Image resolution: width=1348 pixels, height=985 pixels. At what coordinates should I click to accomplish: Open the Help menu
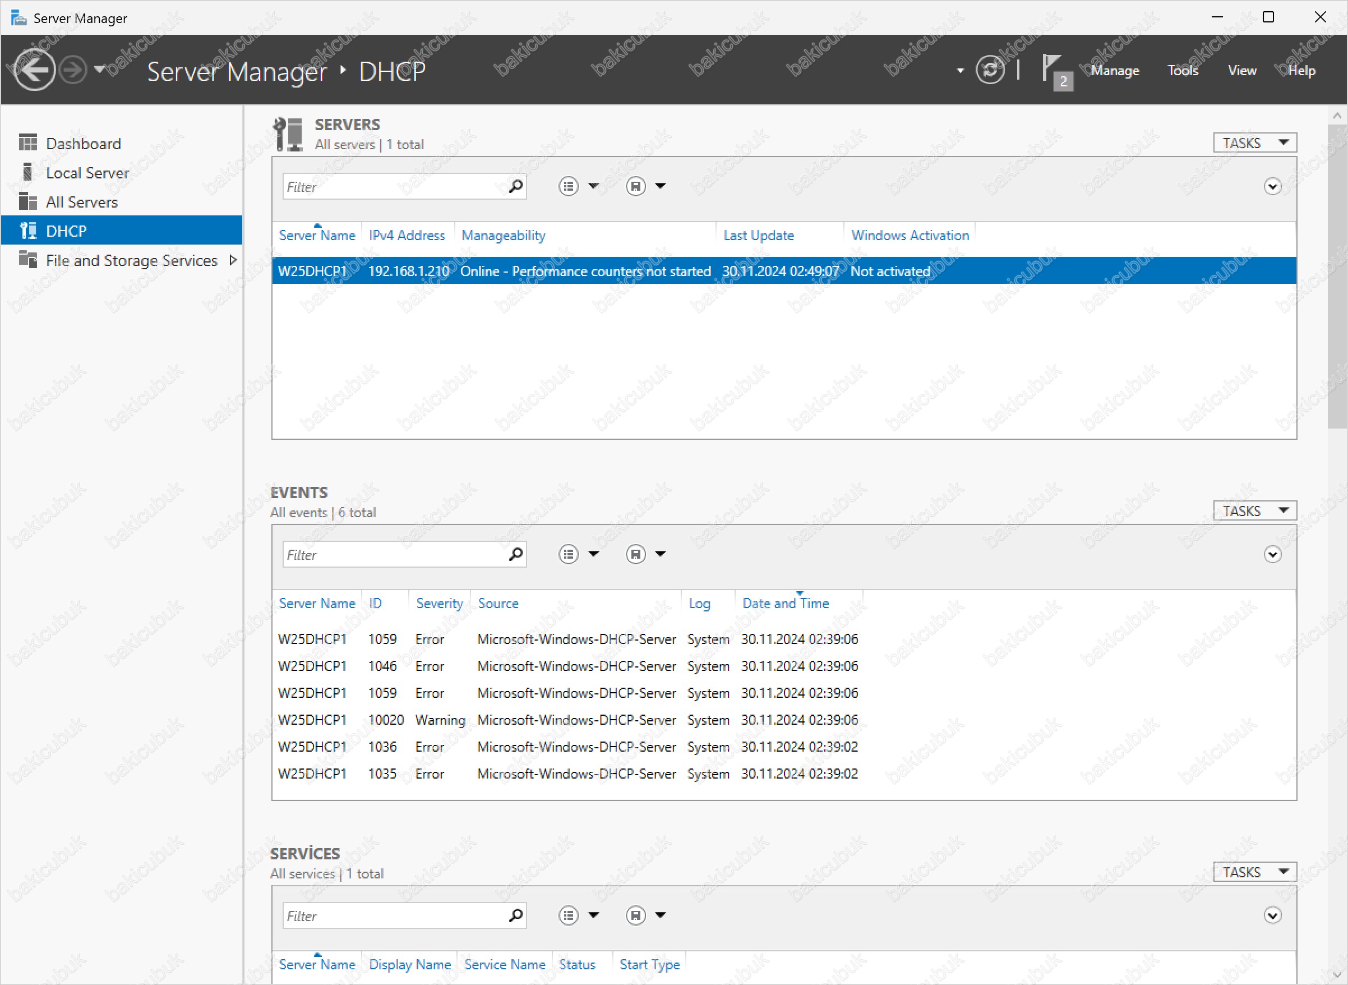1301,70
